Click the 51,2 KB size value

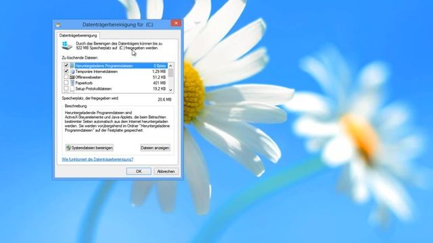pyautogui.click(x=159, y=77)
